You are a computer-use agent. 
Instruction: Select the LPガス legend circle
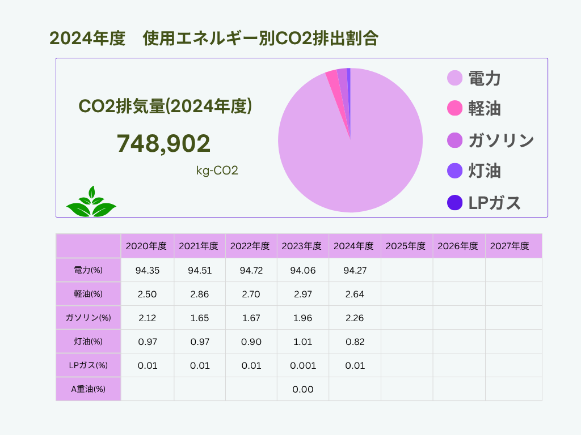tap(455, 202)
